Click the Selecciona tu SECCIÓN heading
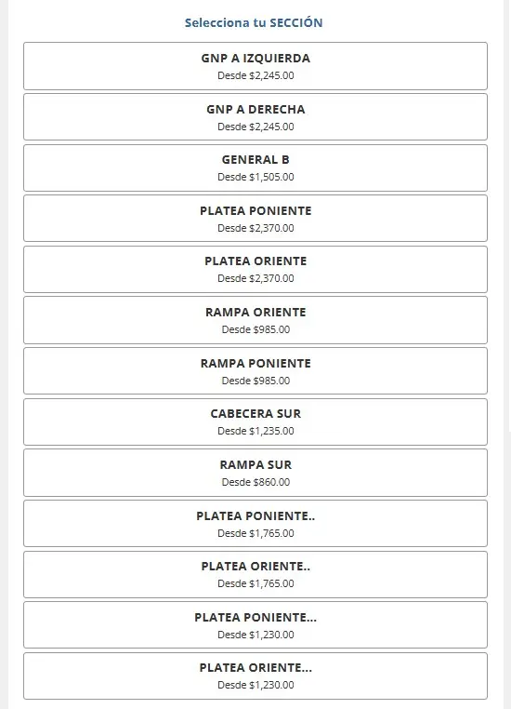 click(254, 22)
